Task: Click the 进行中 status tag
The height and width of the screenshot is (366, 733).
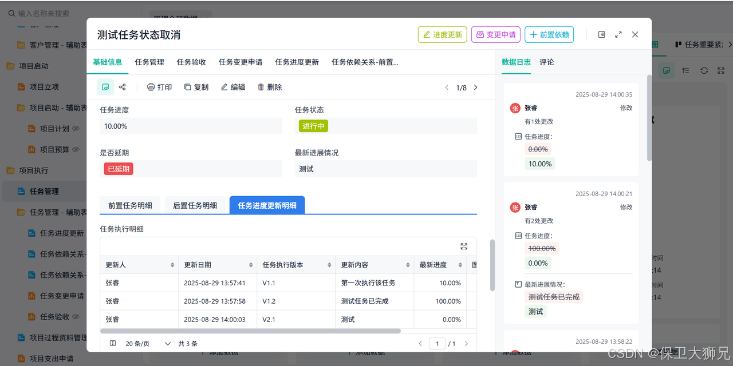Action: [313, 126]
